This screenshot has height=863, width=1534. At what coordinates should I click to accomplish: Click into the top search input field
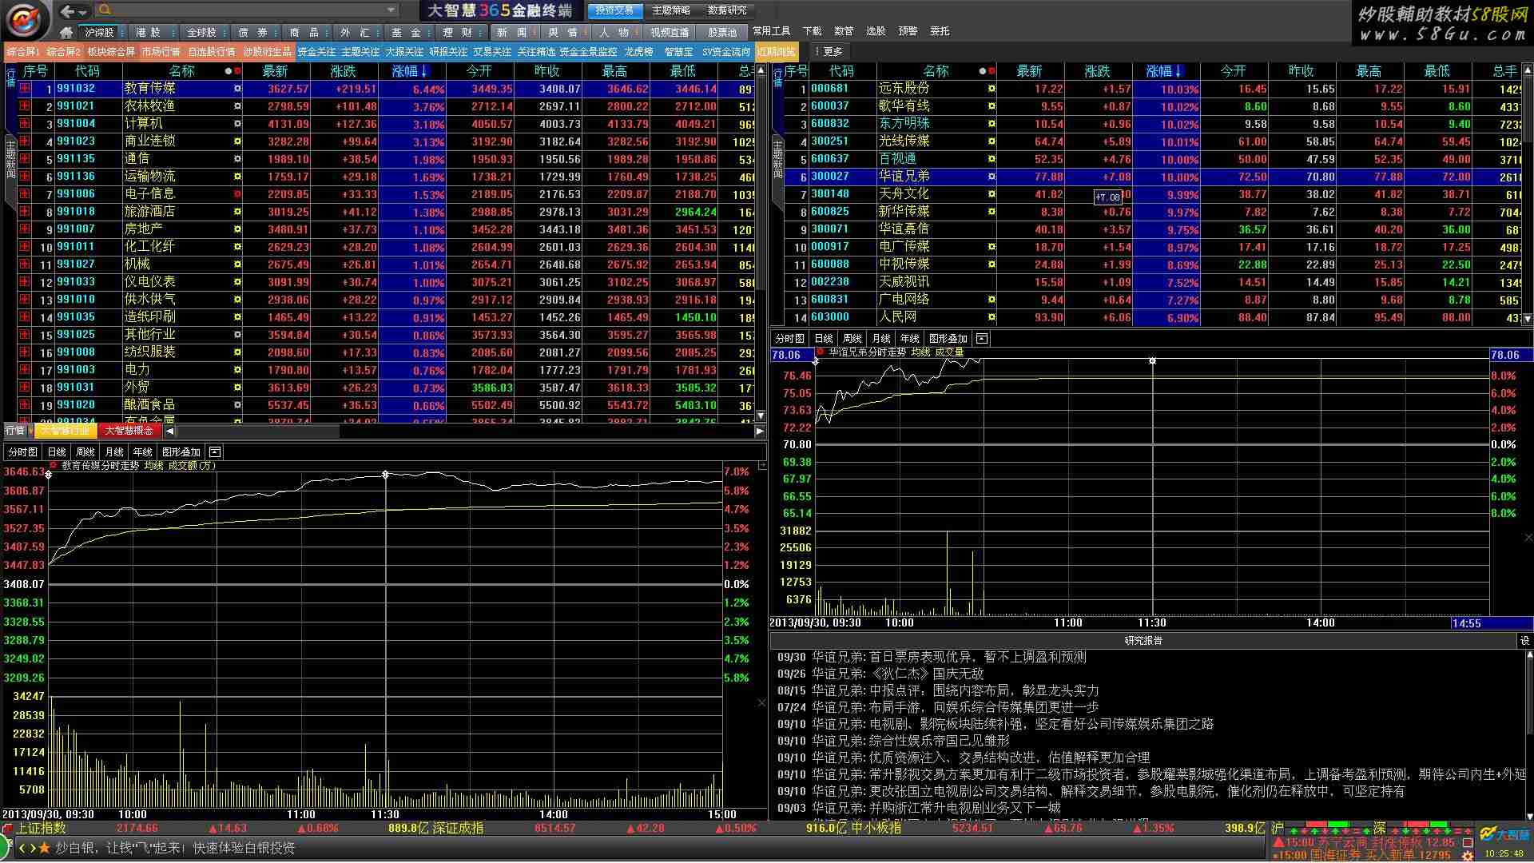pos(248,10)
